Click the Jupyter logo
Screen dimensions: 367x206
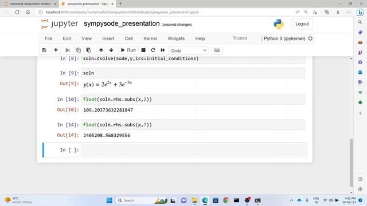[60, 24]
